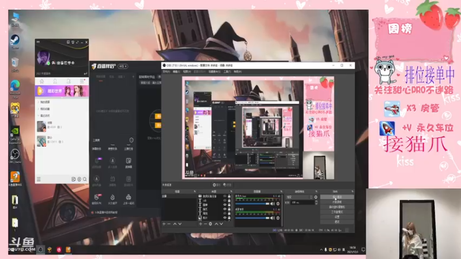The width and height of the screenshot is (461, 259).
Task: Open the YY apps grid tab with the red dot
Action: (x=82, y=81)
